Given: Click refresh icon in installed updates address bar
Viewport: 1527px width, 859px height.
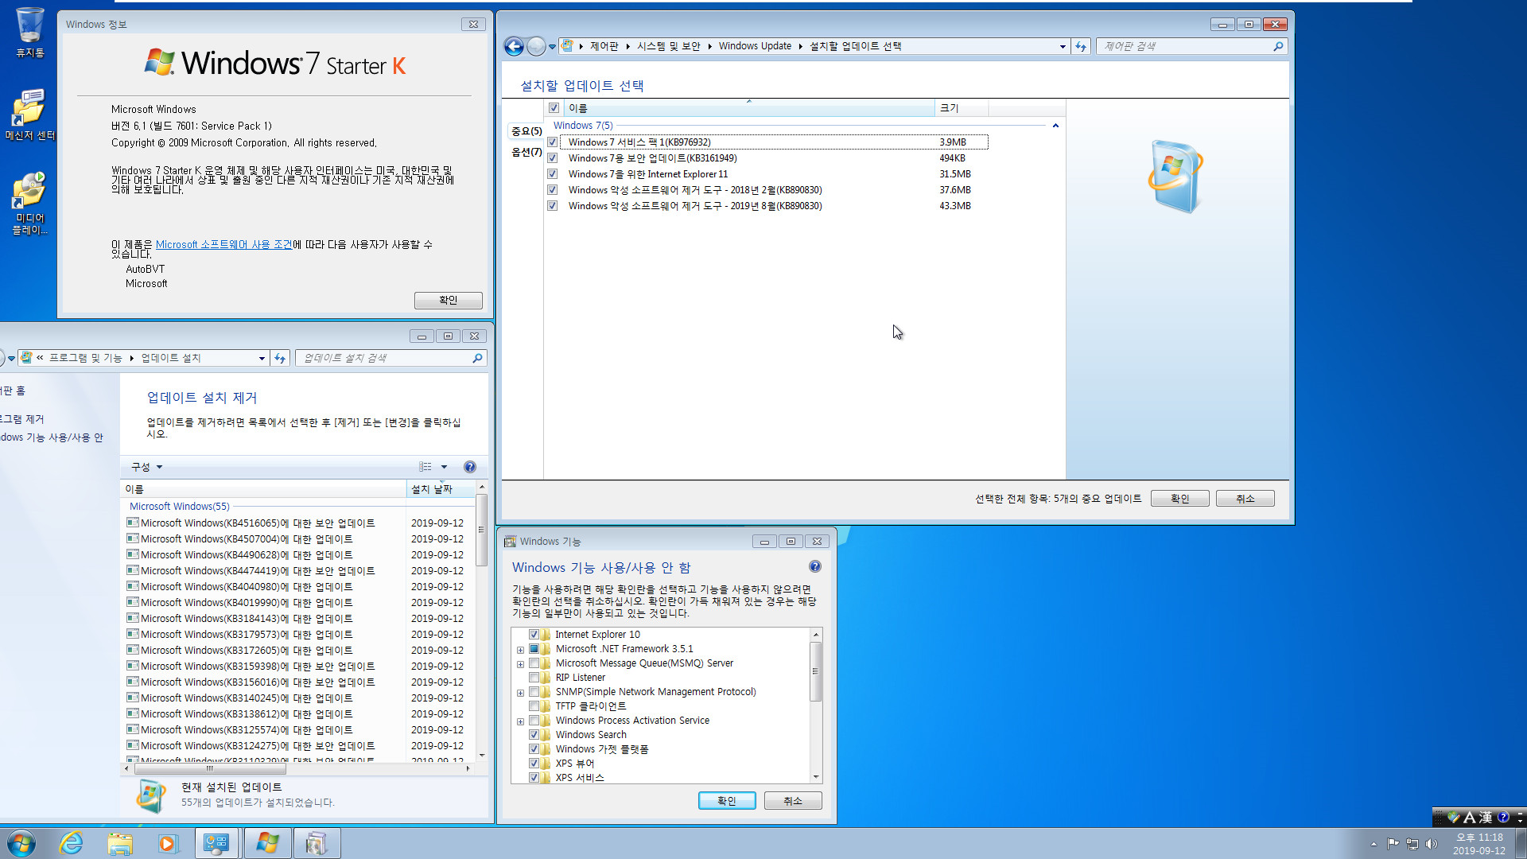Looking at the screenshot, I should tap(280, 358).
